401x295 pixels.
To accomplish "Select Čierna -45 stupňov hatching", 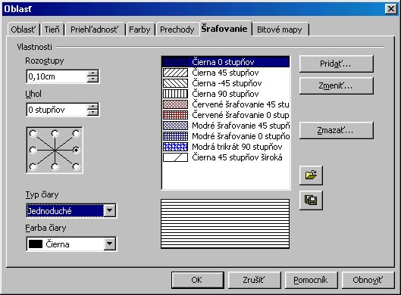I will point(226,83).
